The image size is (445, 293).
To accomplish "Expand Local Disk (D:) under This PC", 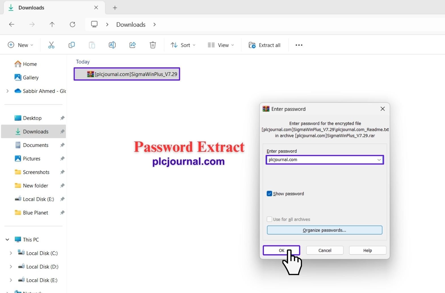I will pos(11,267).
